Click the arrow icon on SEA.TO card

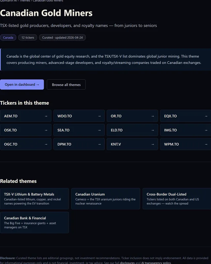(x=99, y=130)
